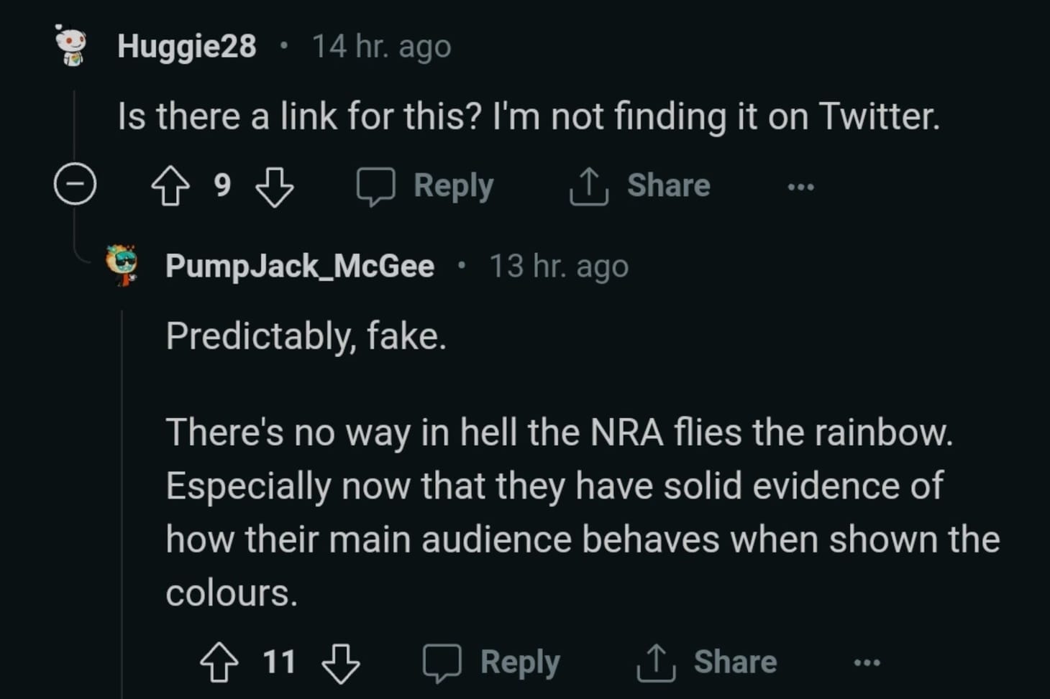
Task: Click PumpJack_McGee's avatar
Action: [x=121, y=264]
